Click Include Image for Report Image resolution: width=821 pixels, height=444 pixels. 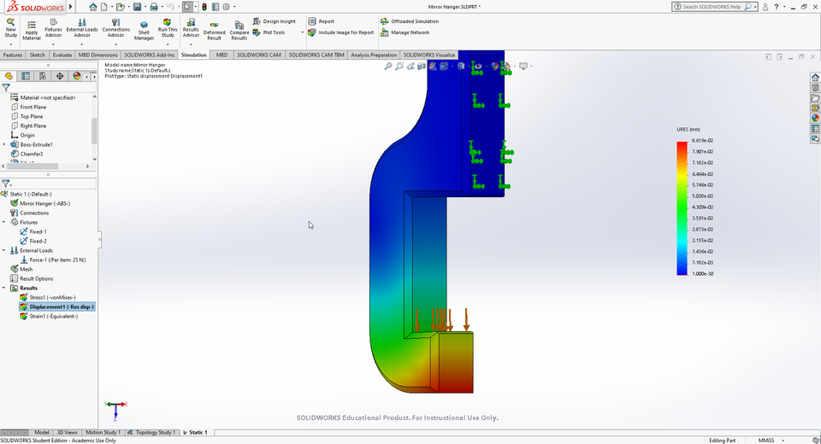[x=341, y=32]
